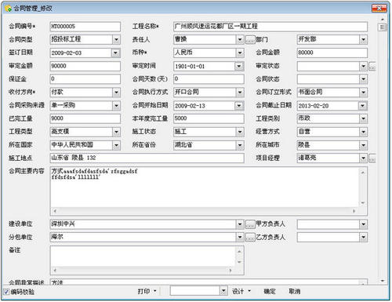The width and height of the screenshot is (392, 302).
Task: Click the 本年度完工量 field
Action: [209, 118]
